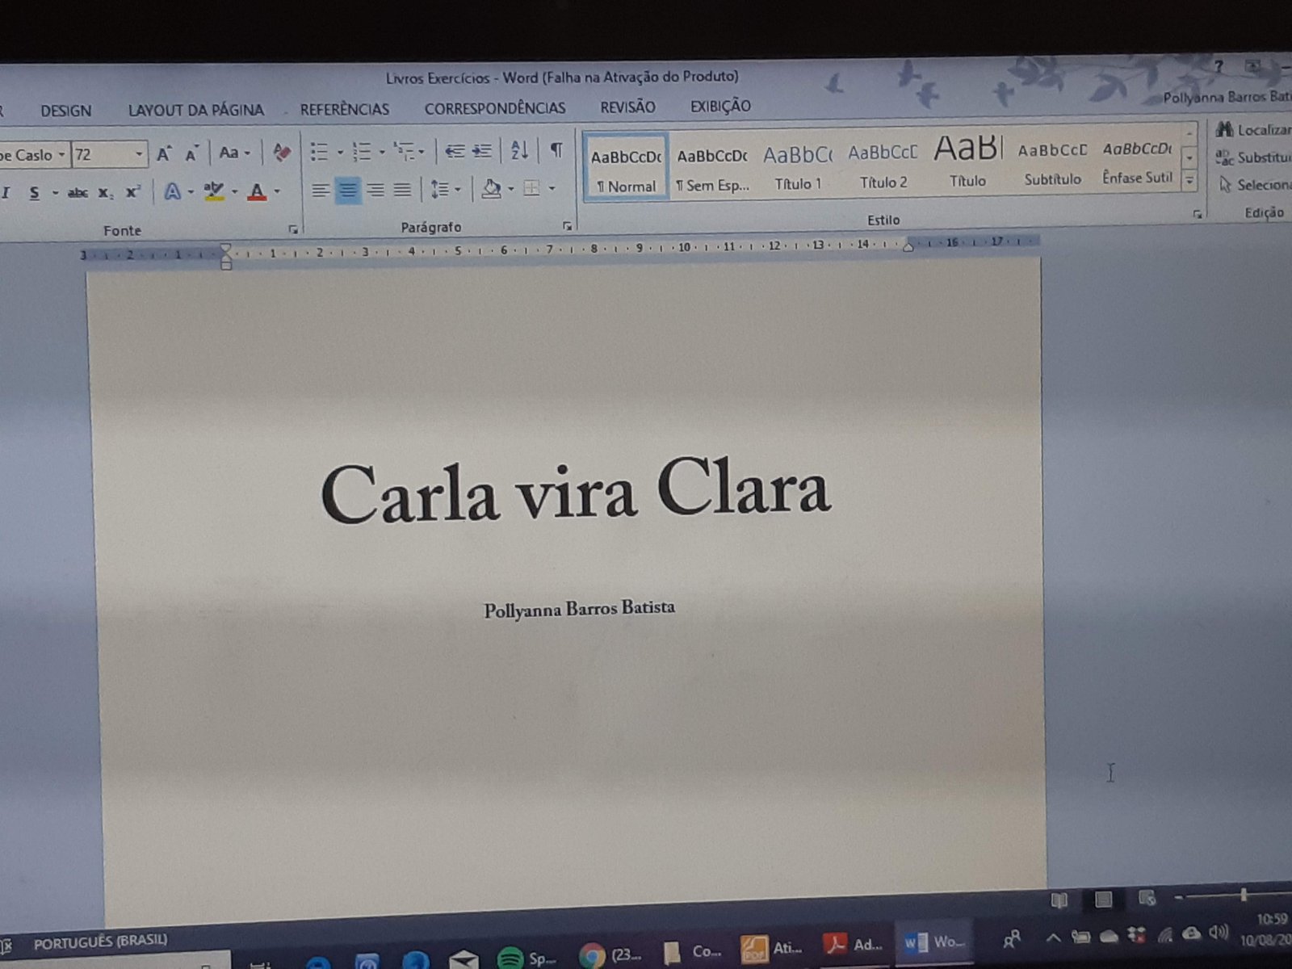The width and height of the screenshot is (1292, 969).
Task: Click the PORTUGUÊS (BRASIL) language indicator
Action: (100, 941)
